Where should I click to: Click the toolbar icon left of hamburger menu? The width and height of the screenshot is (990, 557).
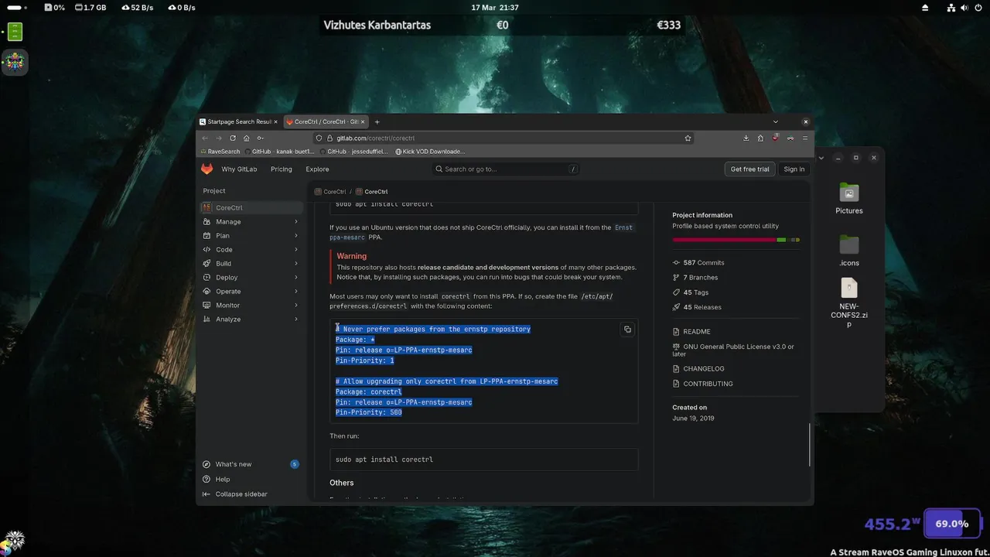[790, 138]
